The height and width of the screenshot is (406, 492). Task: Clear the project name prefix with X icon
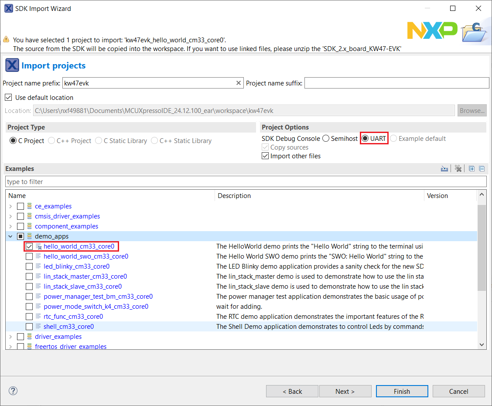[x=239, y=83]
